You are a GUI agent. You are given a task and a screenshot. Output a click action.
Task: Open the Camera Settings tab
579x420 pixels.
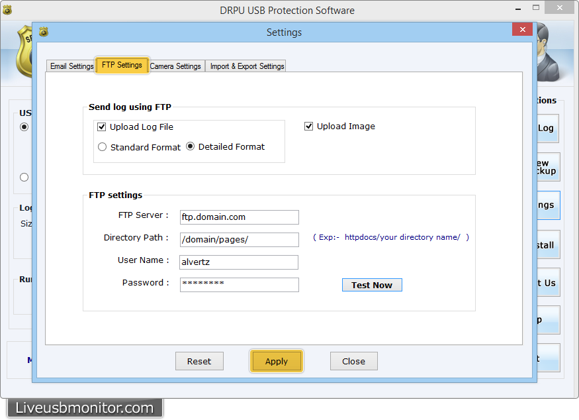point(176,66)
